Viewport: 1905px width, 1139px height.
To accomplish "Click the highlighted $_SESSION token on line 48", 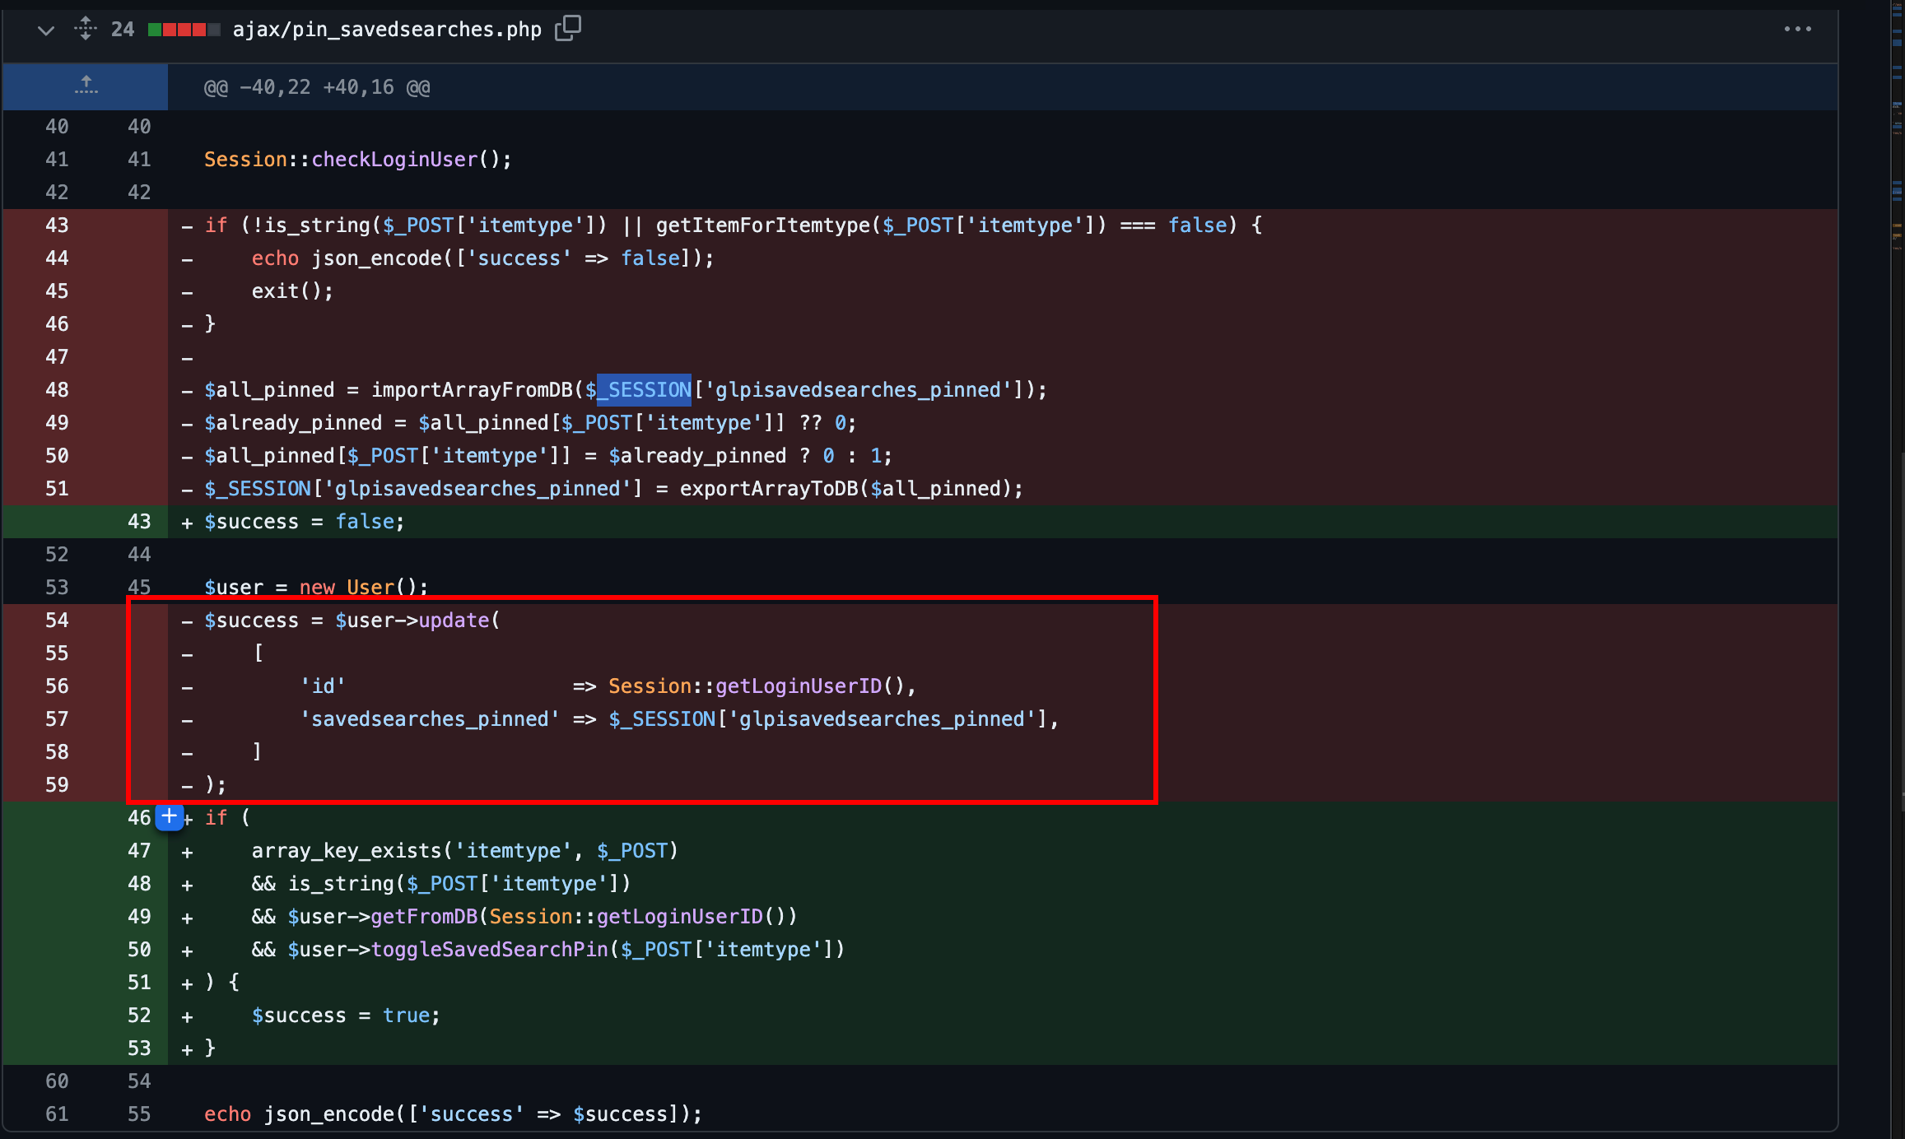I will [x=644, y=389].
